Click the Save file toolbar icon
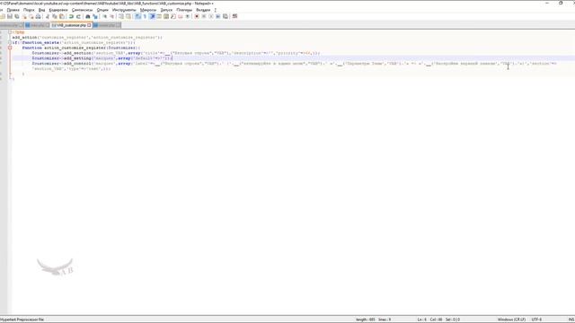The height and width of the screenshot is (323, 575). click(x=10, y=16)
